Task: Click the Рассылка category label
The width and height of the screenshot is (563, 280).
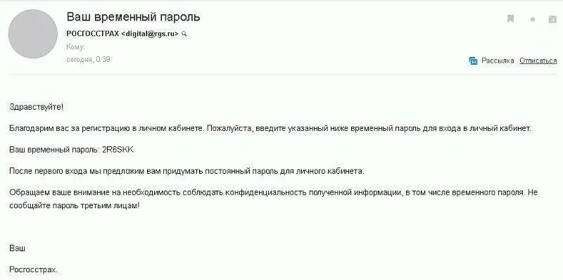Action: click(x=498, y=61)
